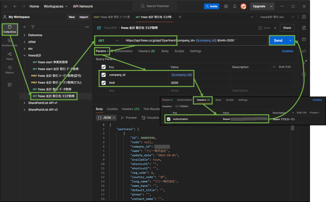Open the Flows sidebar icon
Viewport: 326px width, 202px height.
(10, 56)
